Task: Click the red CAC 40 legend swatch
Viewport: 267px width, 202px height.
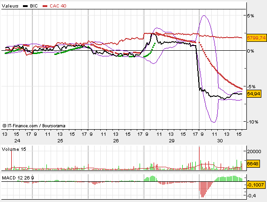Action: [45, 6]
